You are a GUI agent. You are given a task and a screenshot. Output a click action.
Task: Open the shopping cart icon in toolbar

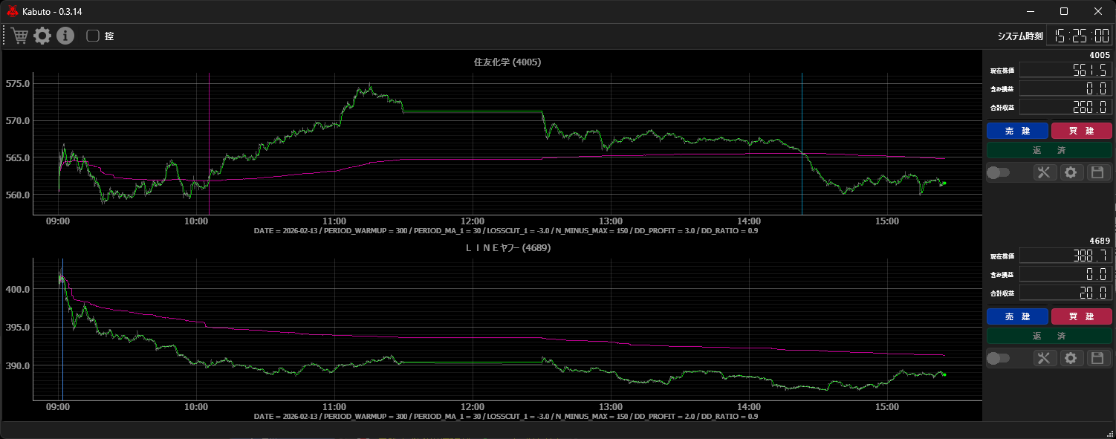click(20, 36)
